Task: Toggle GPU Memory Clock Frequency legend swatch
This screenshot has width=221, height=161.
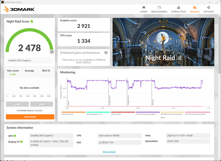Action: point(173,112)
